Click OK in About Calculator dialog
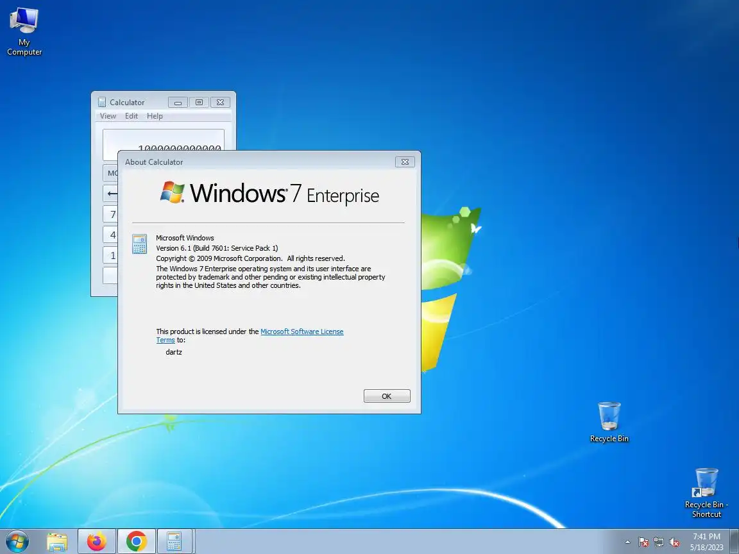The image size is (739, 554). pos(387,396)
